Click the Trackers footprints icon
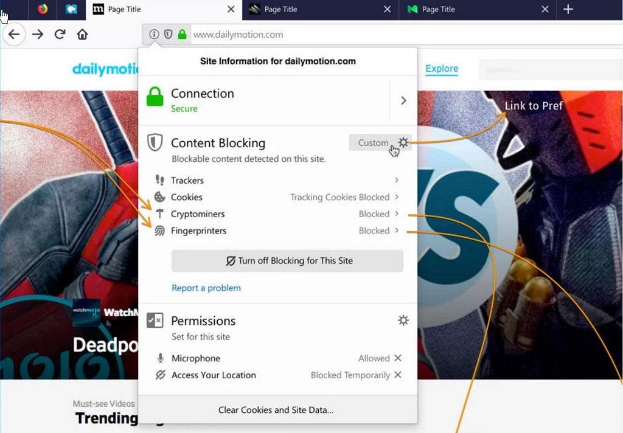 coord(160,180)
